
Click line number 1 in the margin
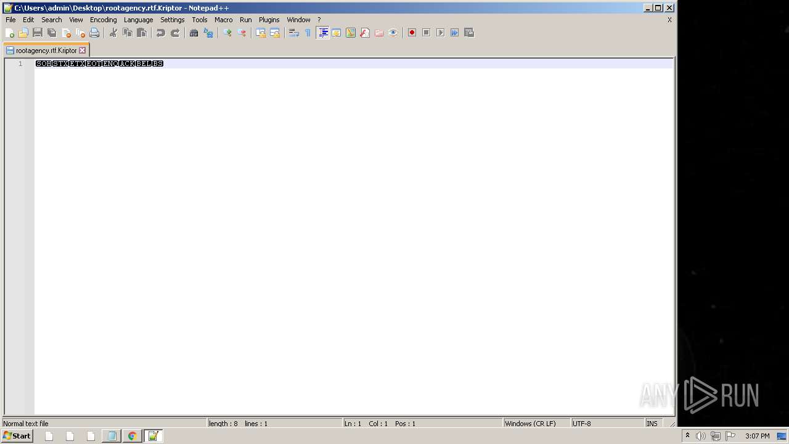click(x=20, y=64)
